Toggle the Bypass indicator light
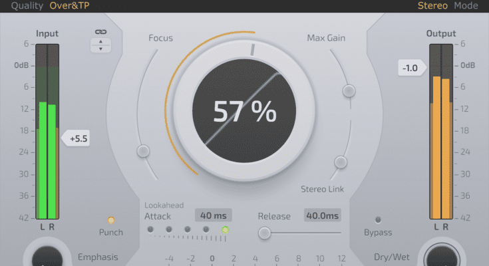 [x=378, y=219]
